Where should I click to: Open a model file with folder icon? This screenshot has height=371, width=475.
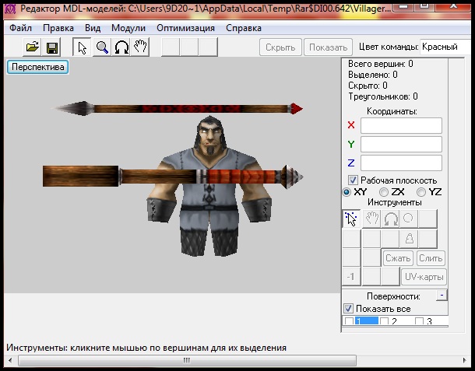(33, 47)
